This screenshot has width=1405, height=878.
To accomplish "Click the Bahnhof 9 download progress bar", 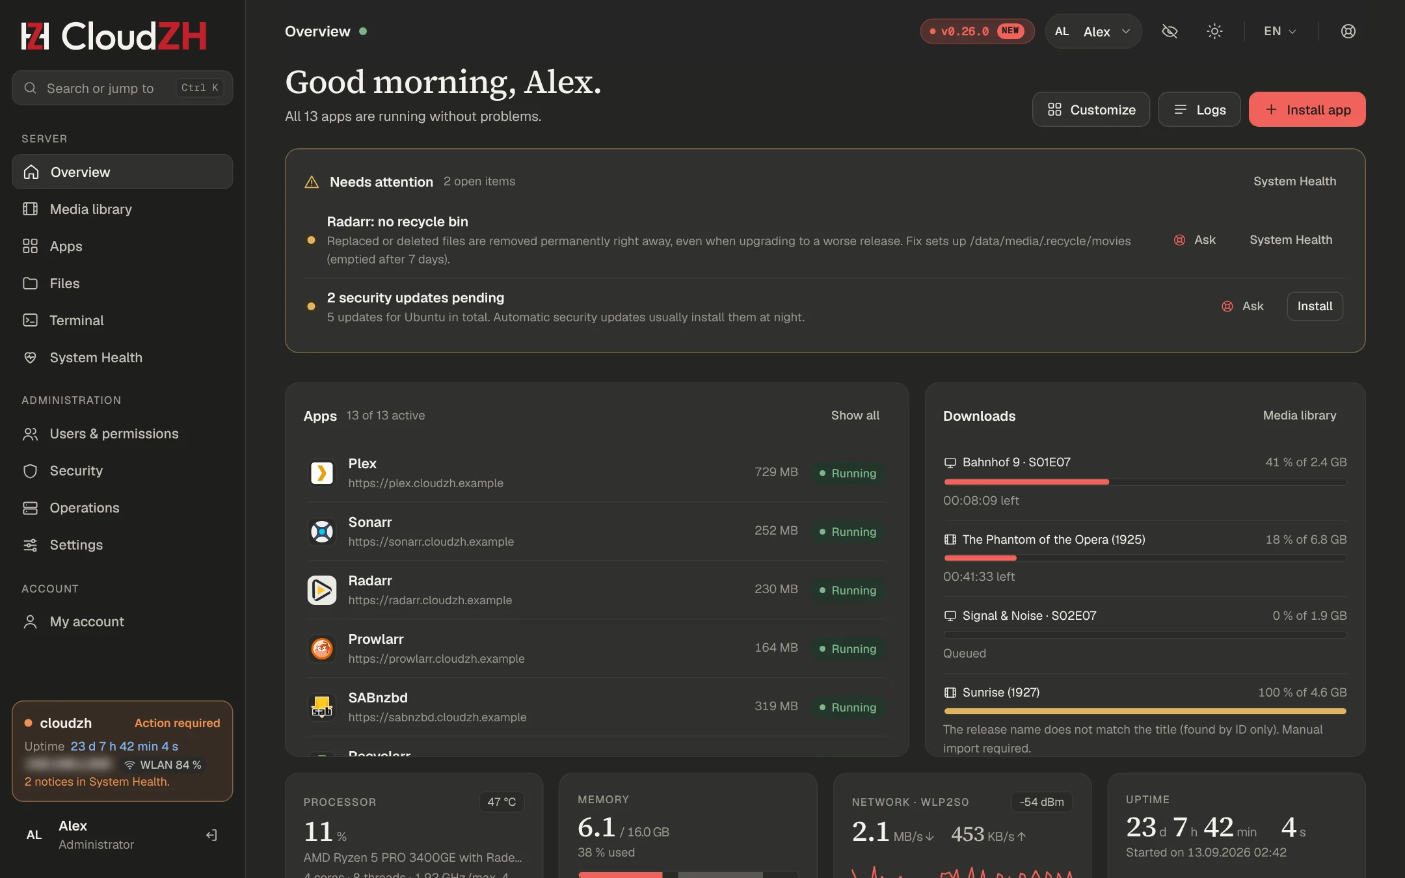I will point(1145,482).
